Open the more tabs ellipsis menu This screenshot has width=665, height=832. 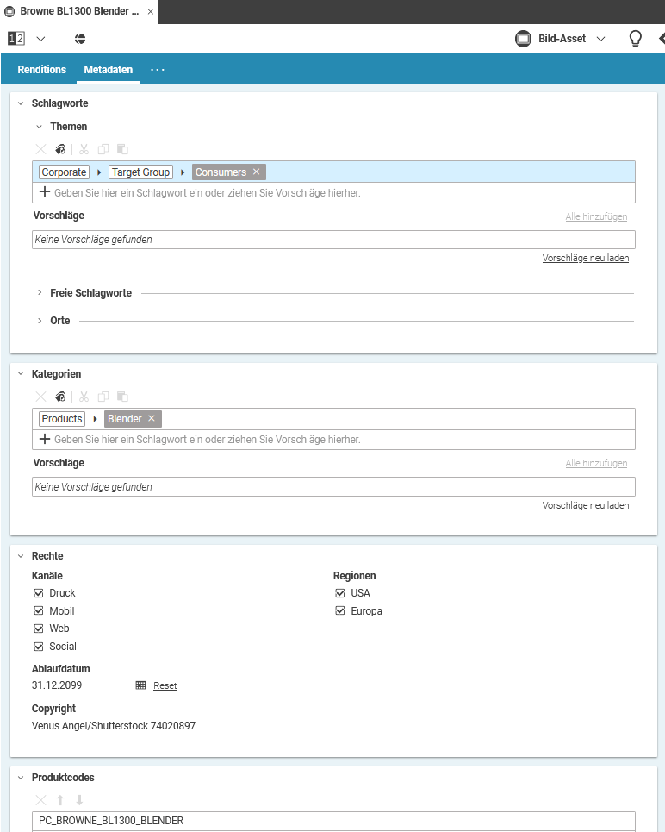[x=158, y=70]
